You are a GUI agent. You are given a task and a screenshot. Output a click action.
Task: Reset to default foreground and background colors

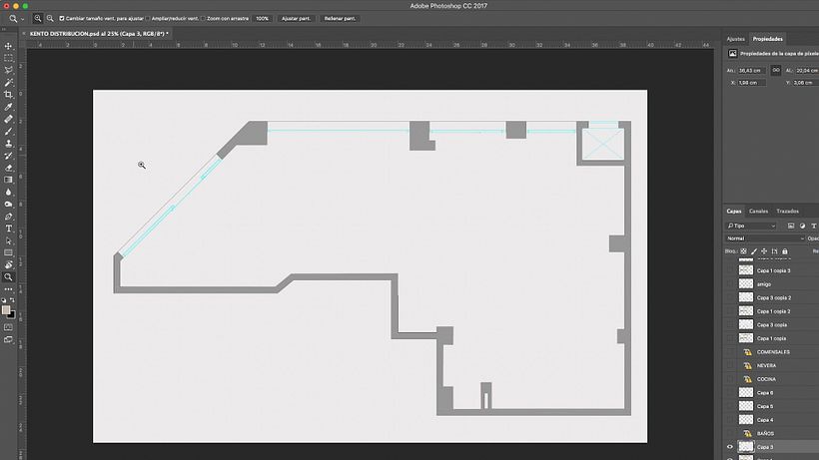pos(4,300)
